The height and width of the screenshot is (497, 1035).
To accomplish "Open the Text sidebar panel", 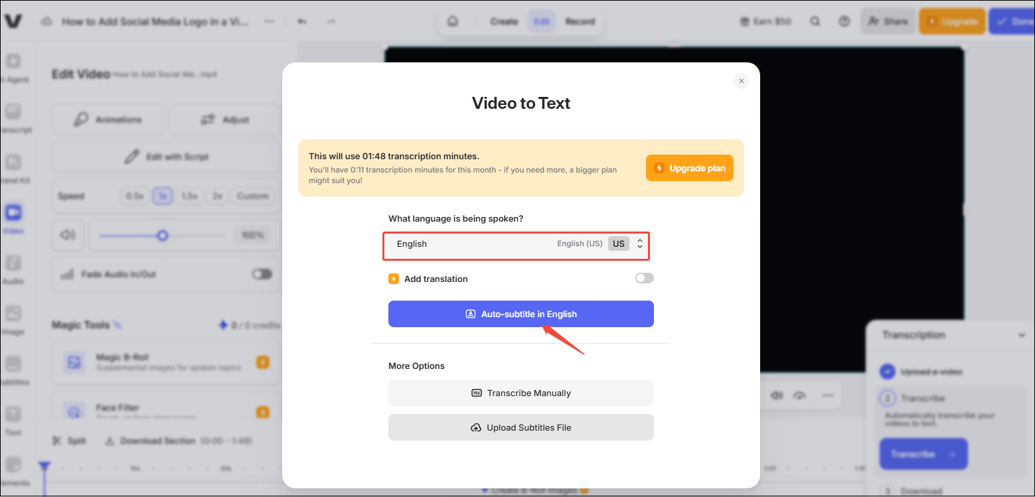I will (x=13, y=421).
